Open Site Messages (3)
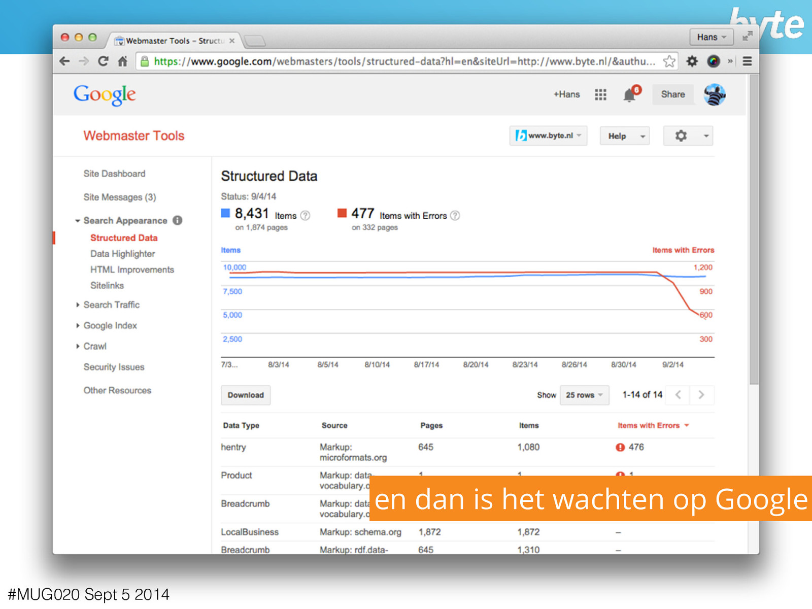 (x=120, y=197)
